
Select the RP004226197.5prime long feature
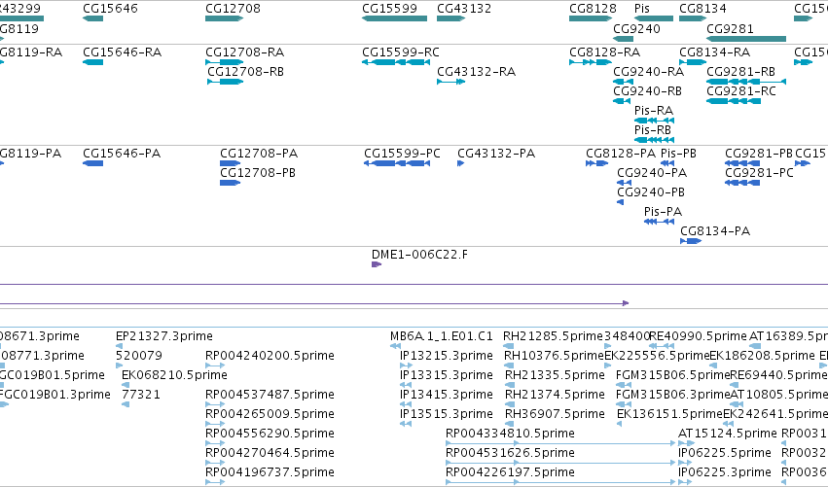pos(560,482)
